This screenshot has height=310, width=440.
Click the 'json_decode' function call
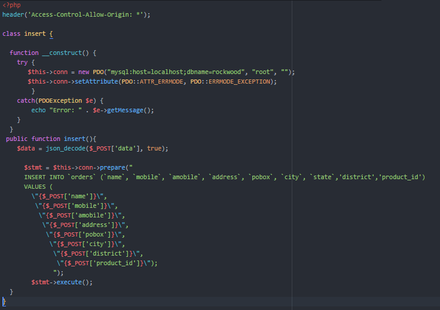coord(66,148)
